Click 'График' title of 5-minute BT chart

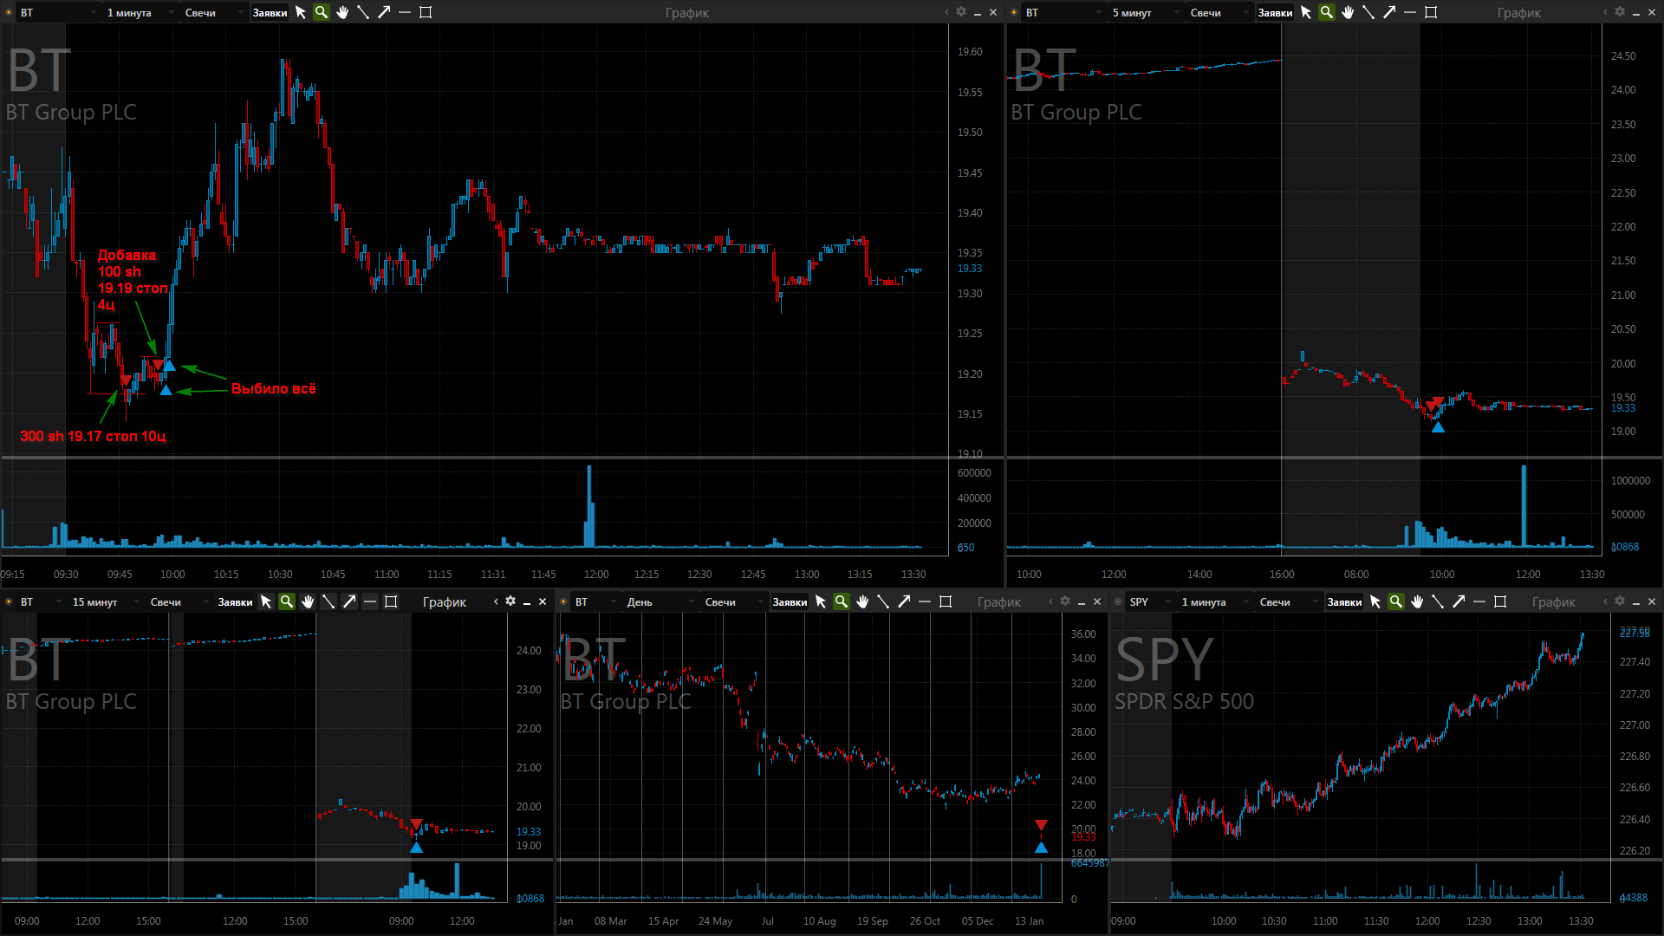click(1519, 12)
